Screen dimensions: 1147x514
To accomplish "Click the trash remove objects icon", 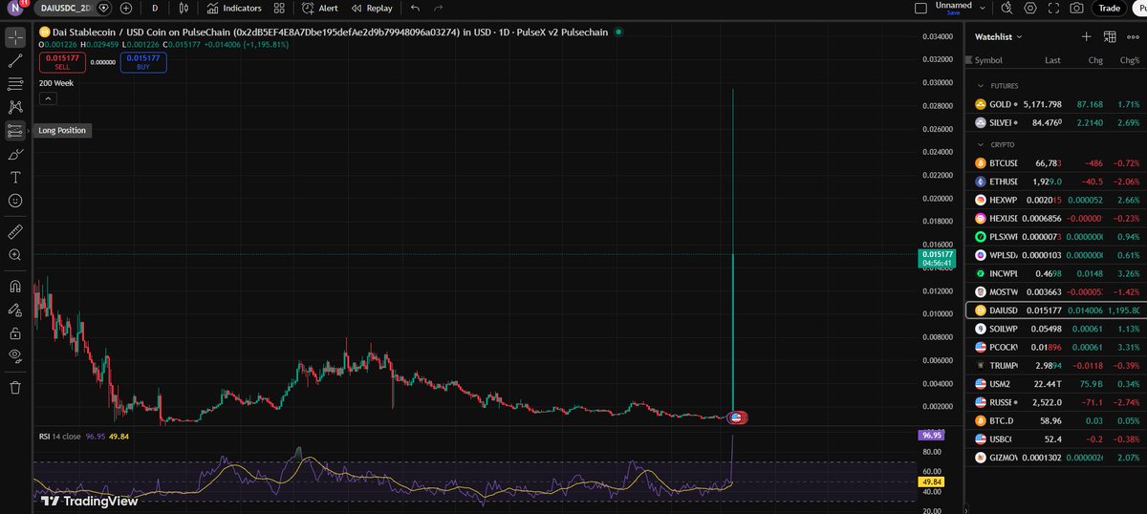I will pyautogui.click(x=15, y=387).
